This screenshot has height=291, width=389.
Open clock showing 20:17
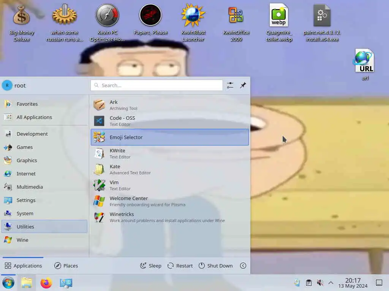coord(353,283)
